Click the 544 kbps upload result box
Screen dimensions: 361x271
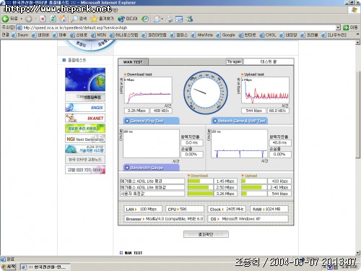click(x=253, y=111)
